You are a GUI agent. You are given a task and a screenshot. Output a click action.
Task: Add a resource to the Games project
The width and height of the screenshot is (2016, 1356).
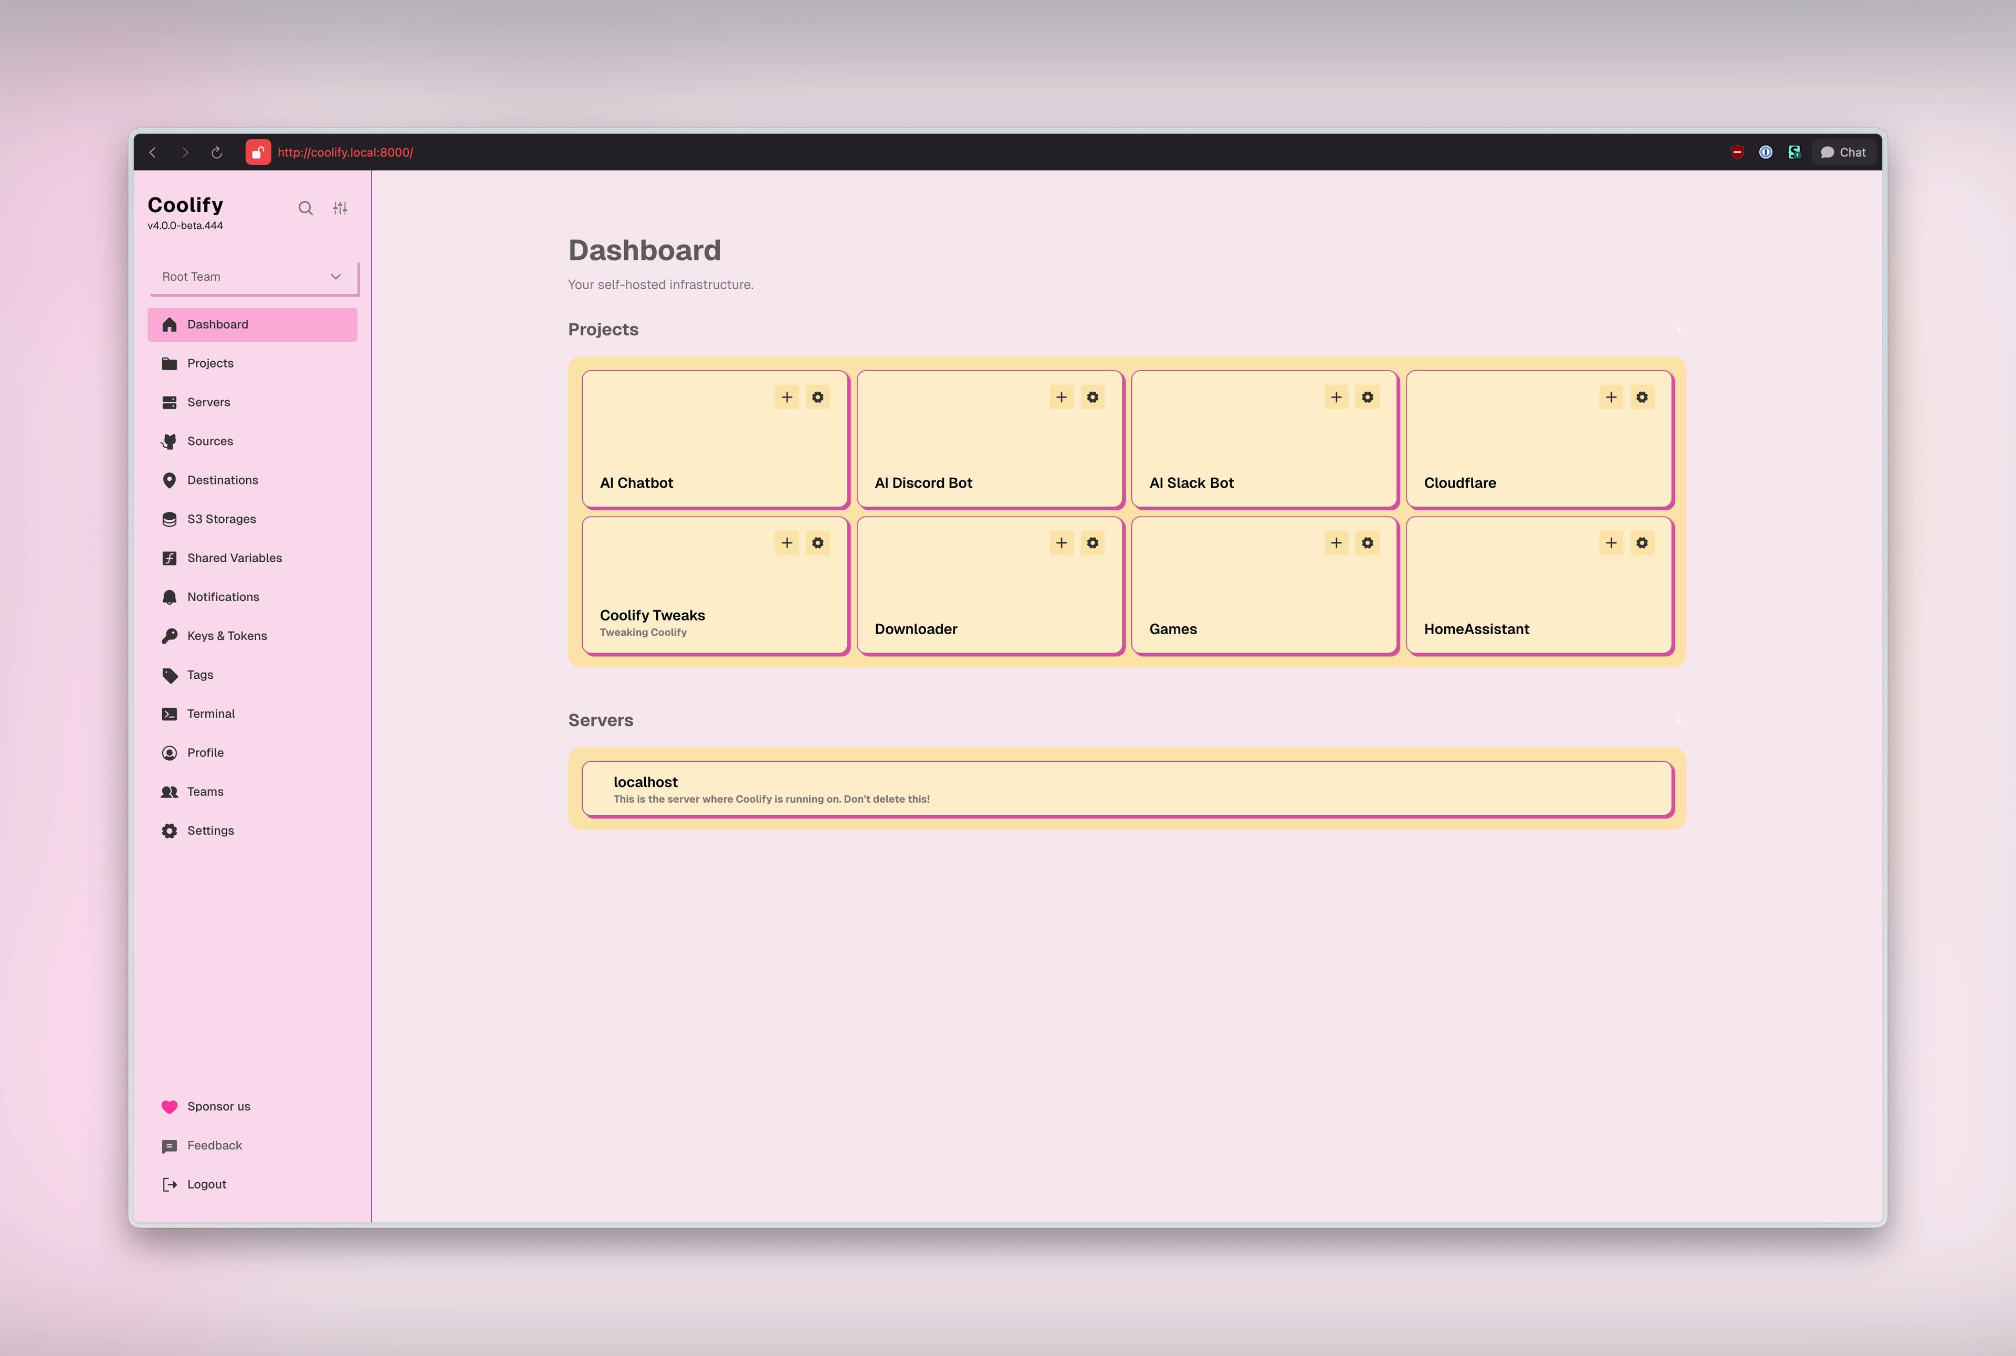coord(1336,543)
